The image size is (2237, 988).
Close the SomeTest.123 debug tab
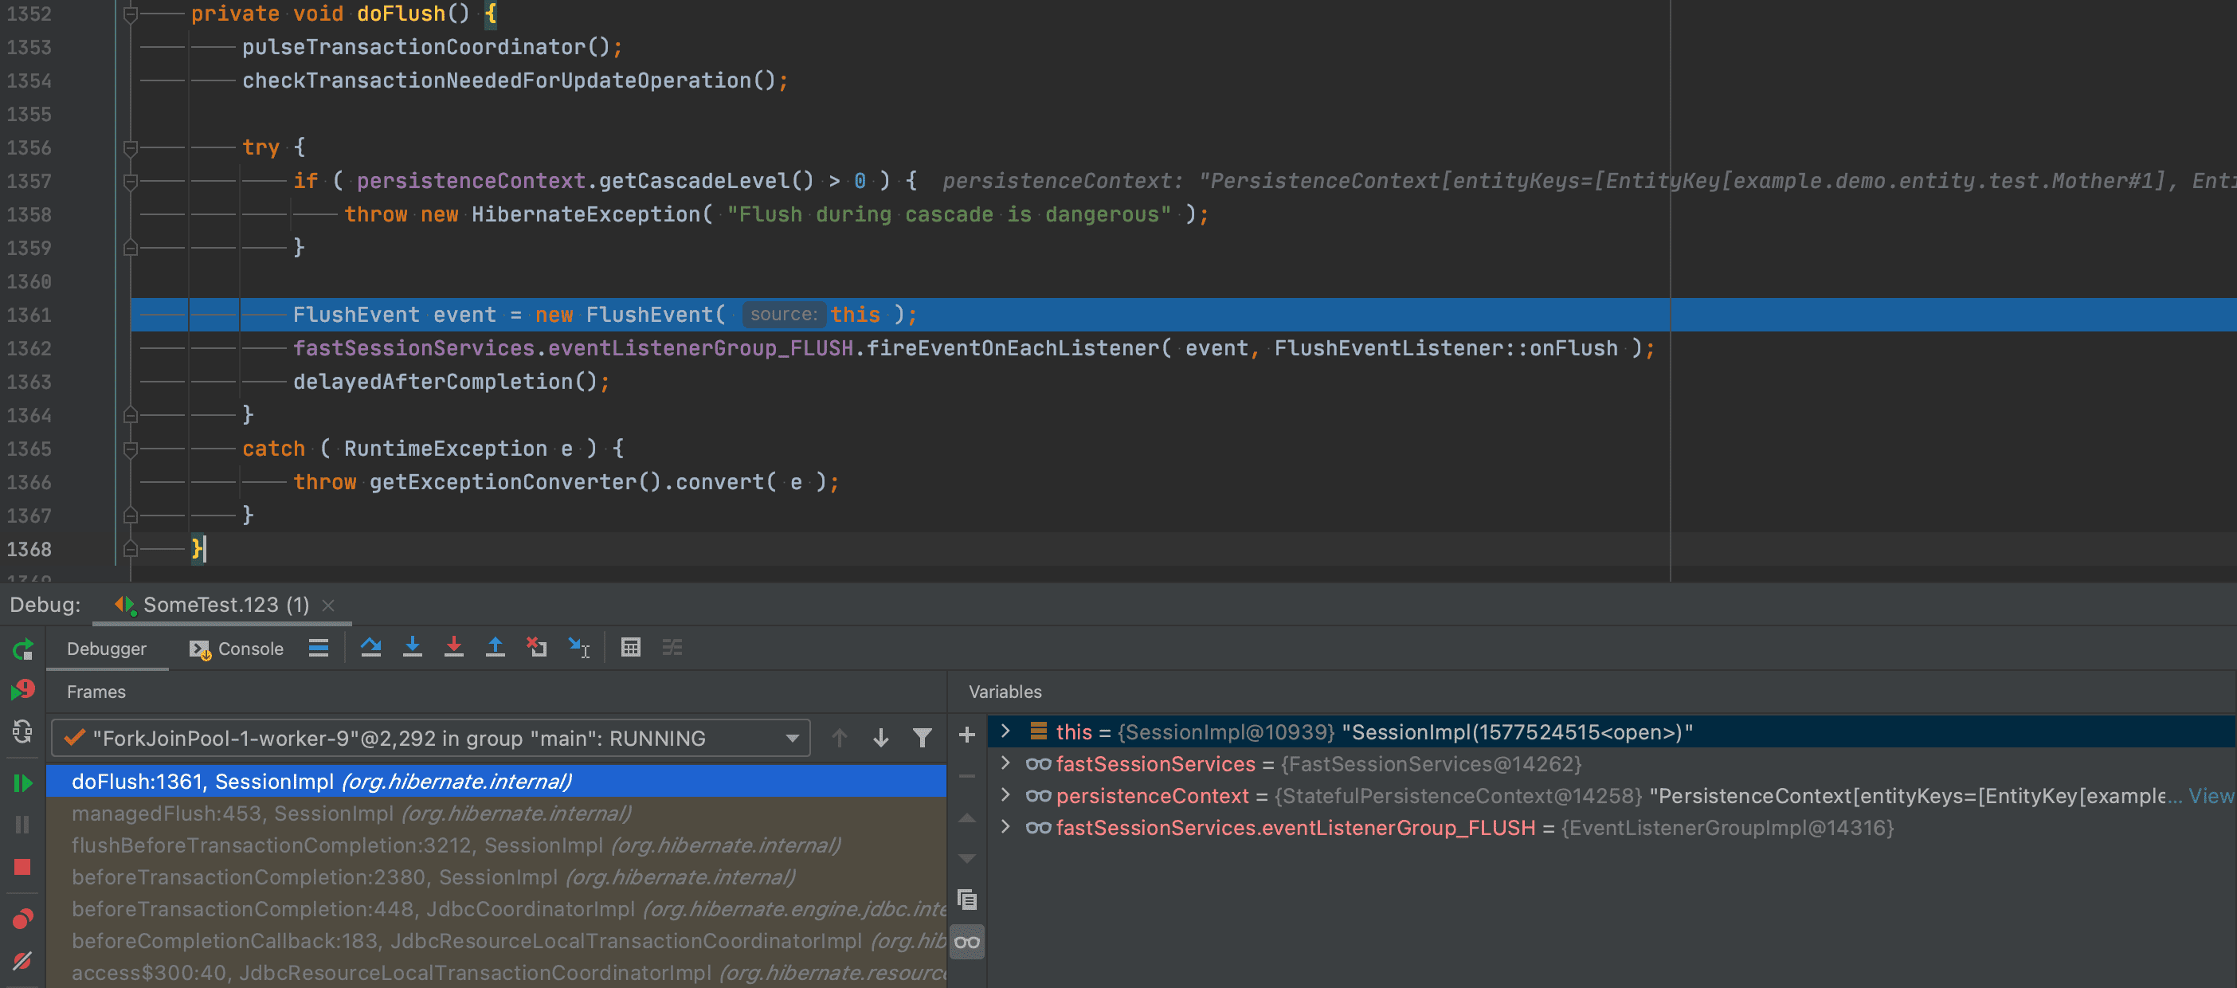click(328, 605)
